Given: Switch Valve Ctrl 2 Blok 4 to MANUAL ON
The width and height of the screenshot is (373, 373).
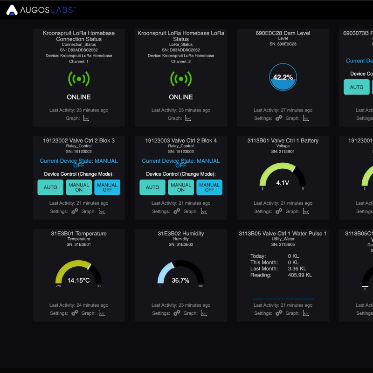Looking at the screenshot, I should click(181, 187).
